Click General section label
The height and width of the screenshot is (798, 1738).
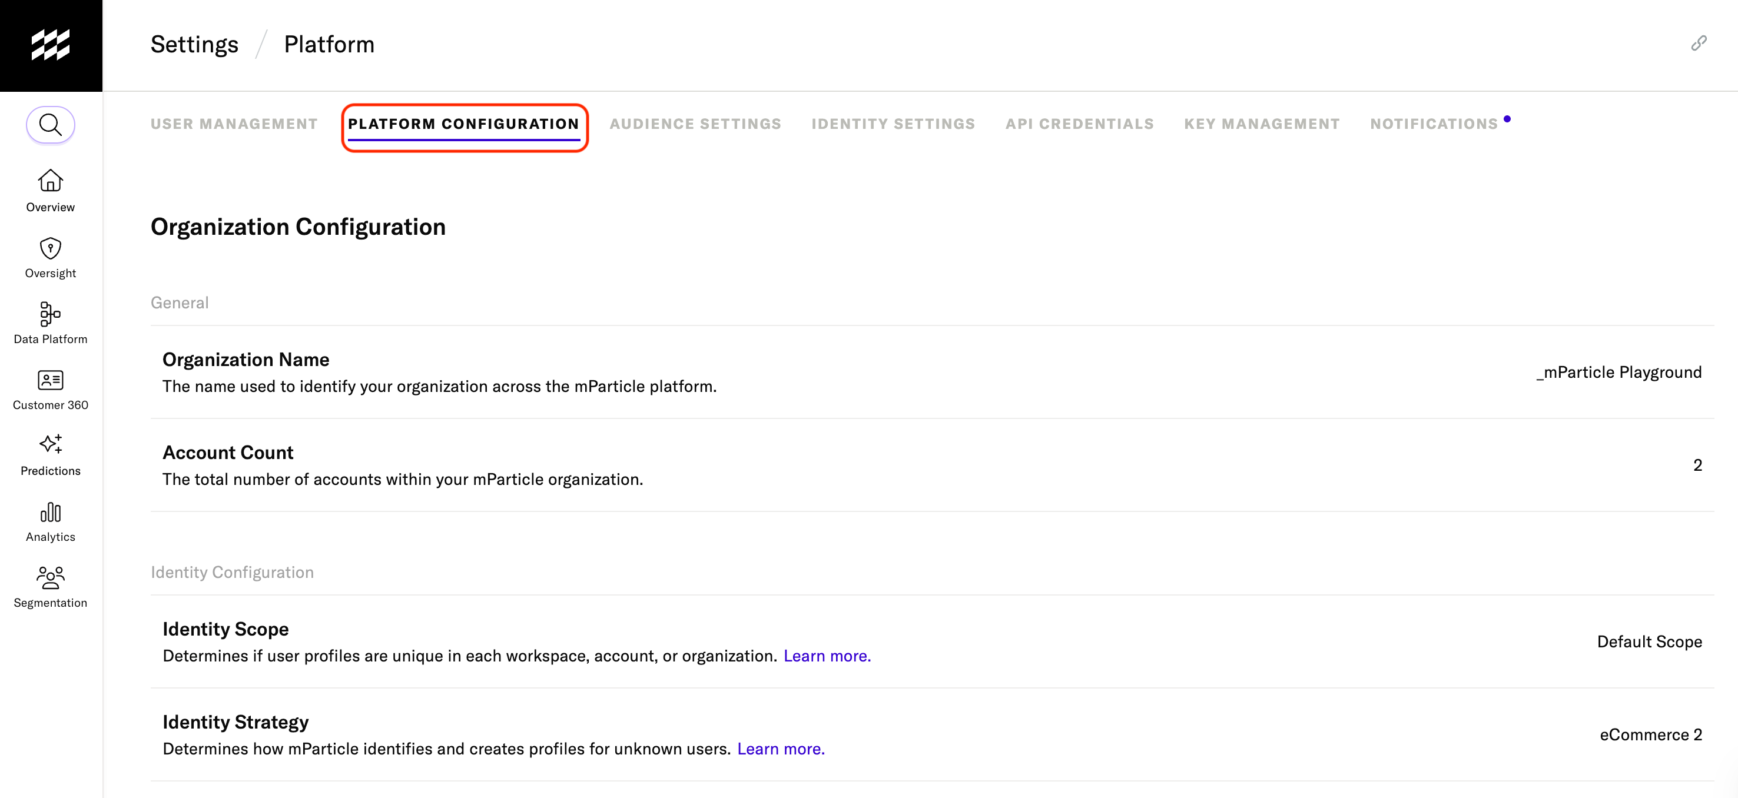tap(180, 303)
